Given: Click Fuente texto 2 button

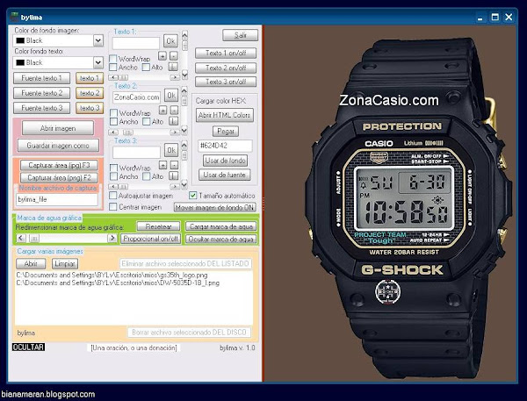Looking at the screenshot, I should point(41,93).
